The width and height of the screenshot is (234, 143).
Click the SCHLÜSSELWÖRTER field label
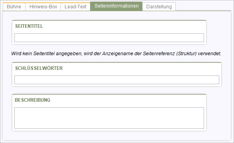point(39,68)
